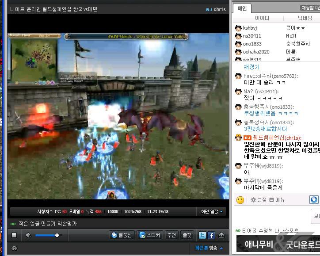Open the emoticon smiley picker
This screenshot has width=320, height=256.
tap(240, 200)
